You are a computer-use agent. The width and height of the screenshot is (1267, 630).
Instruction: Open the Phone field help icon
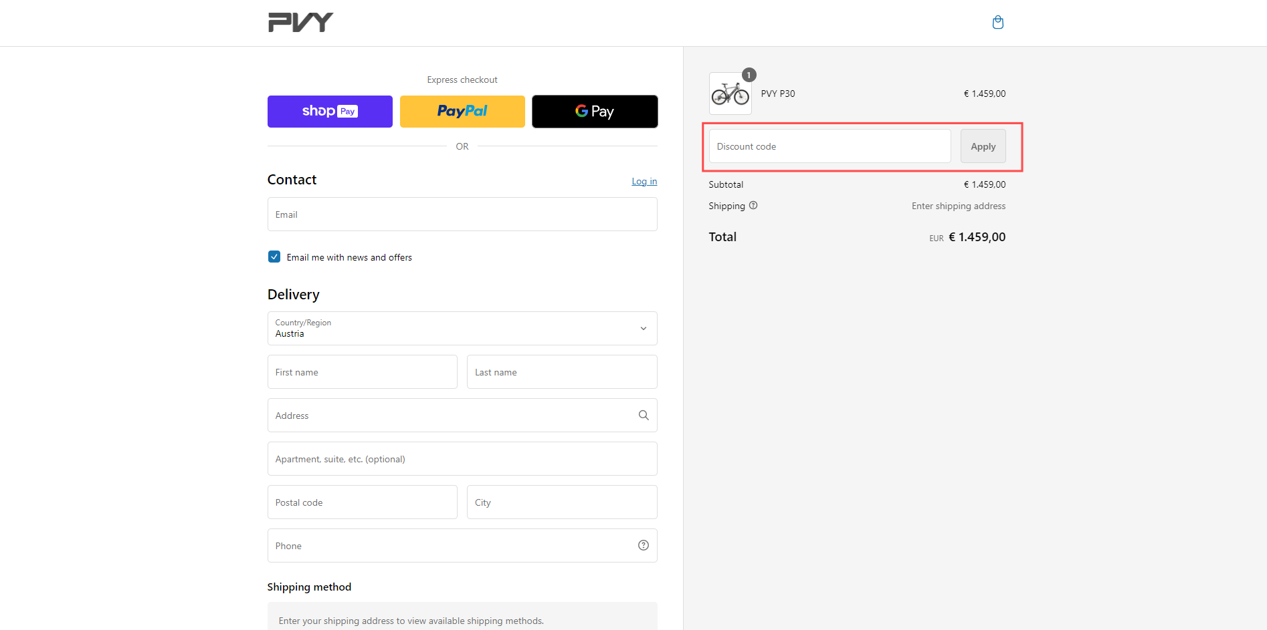(x=644, y=545)
